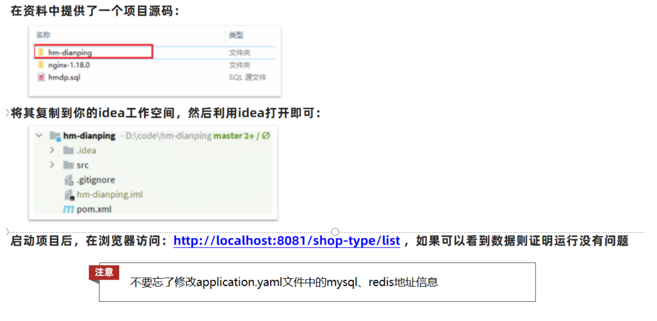Click the circular handle on dotted line
This screenshot has width=657, height=321.
335,232
